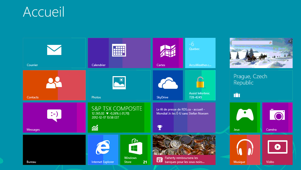Click the 'Courrier' tile label
Screen dimensions: 301x170
32,65
